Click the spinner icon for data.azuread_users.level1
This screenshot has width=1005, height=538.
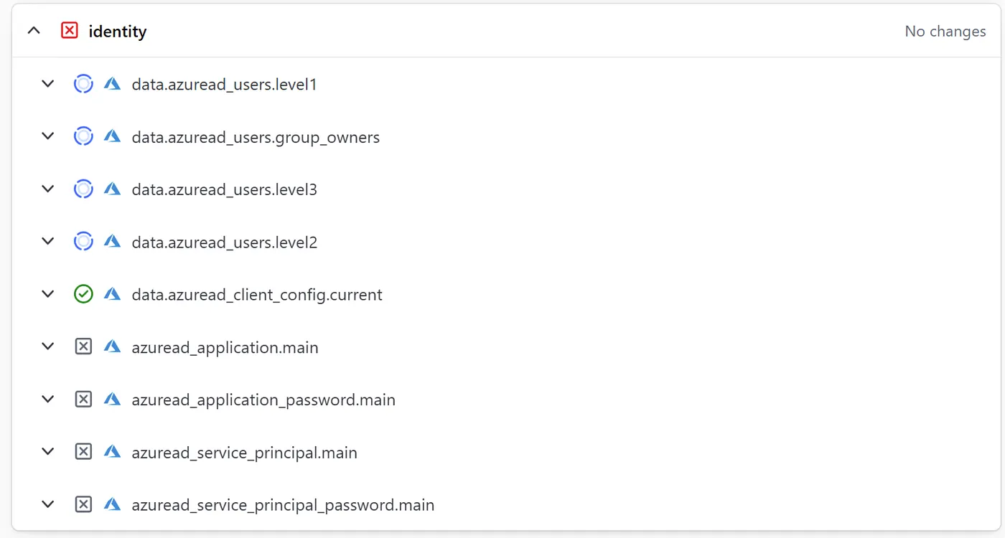(x=83, y=84)
